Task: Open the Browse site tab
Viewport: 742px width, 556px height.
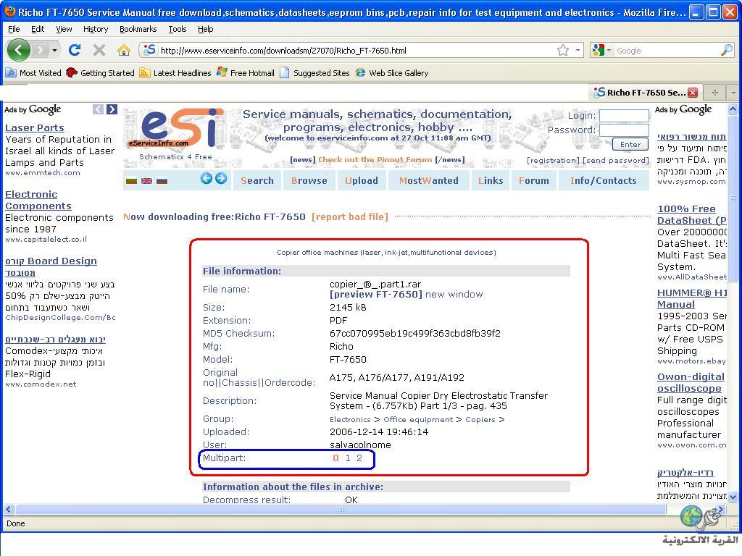Action: [309, 180]
